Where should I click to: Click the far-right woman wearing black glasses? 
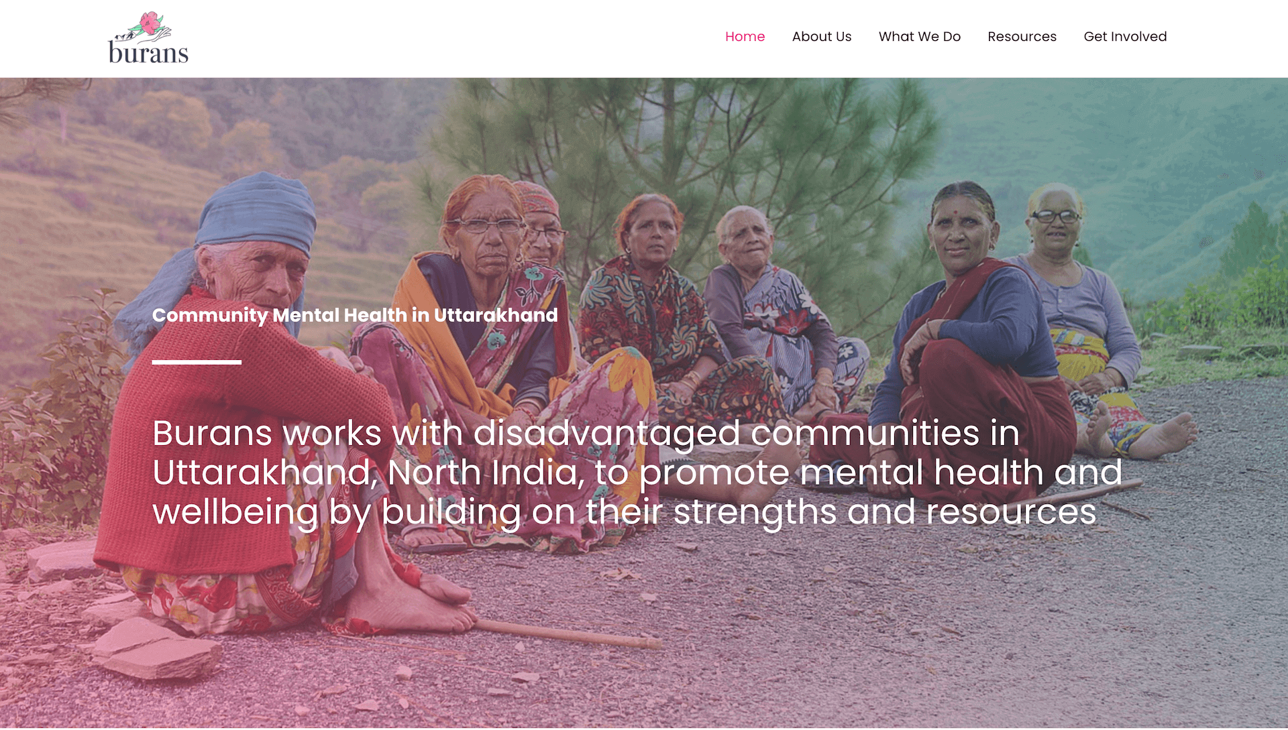(1080, 315)
